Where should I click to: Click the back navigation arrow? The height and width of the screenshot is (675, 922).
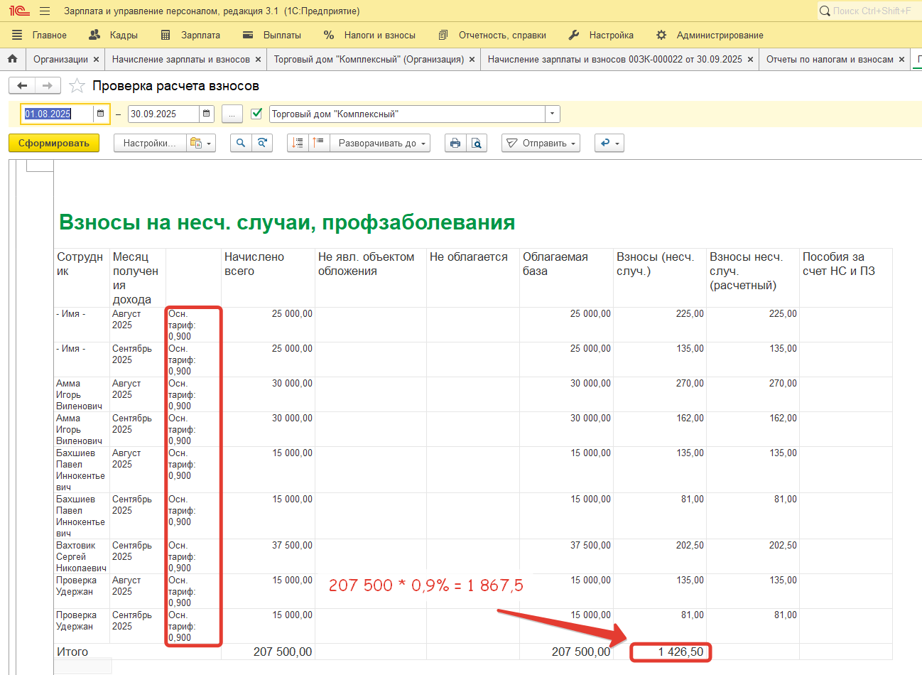[x=22, y=86]
